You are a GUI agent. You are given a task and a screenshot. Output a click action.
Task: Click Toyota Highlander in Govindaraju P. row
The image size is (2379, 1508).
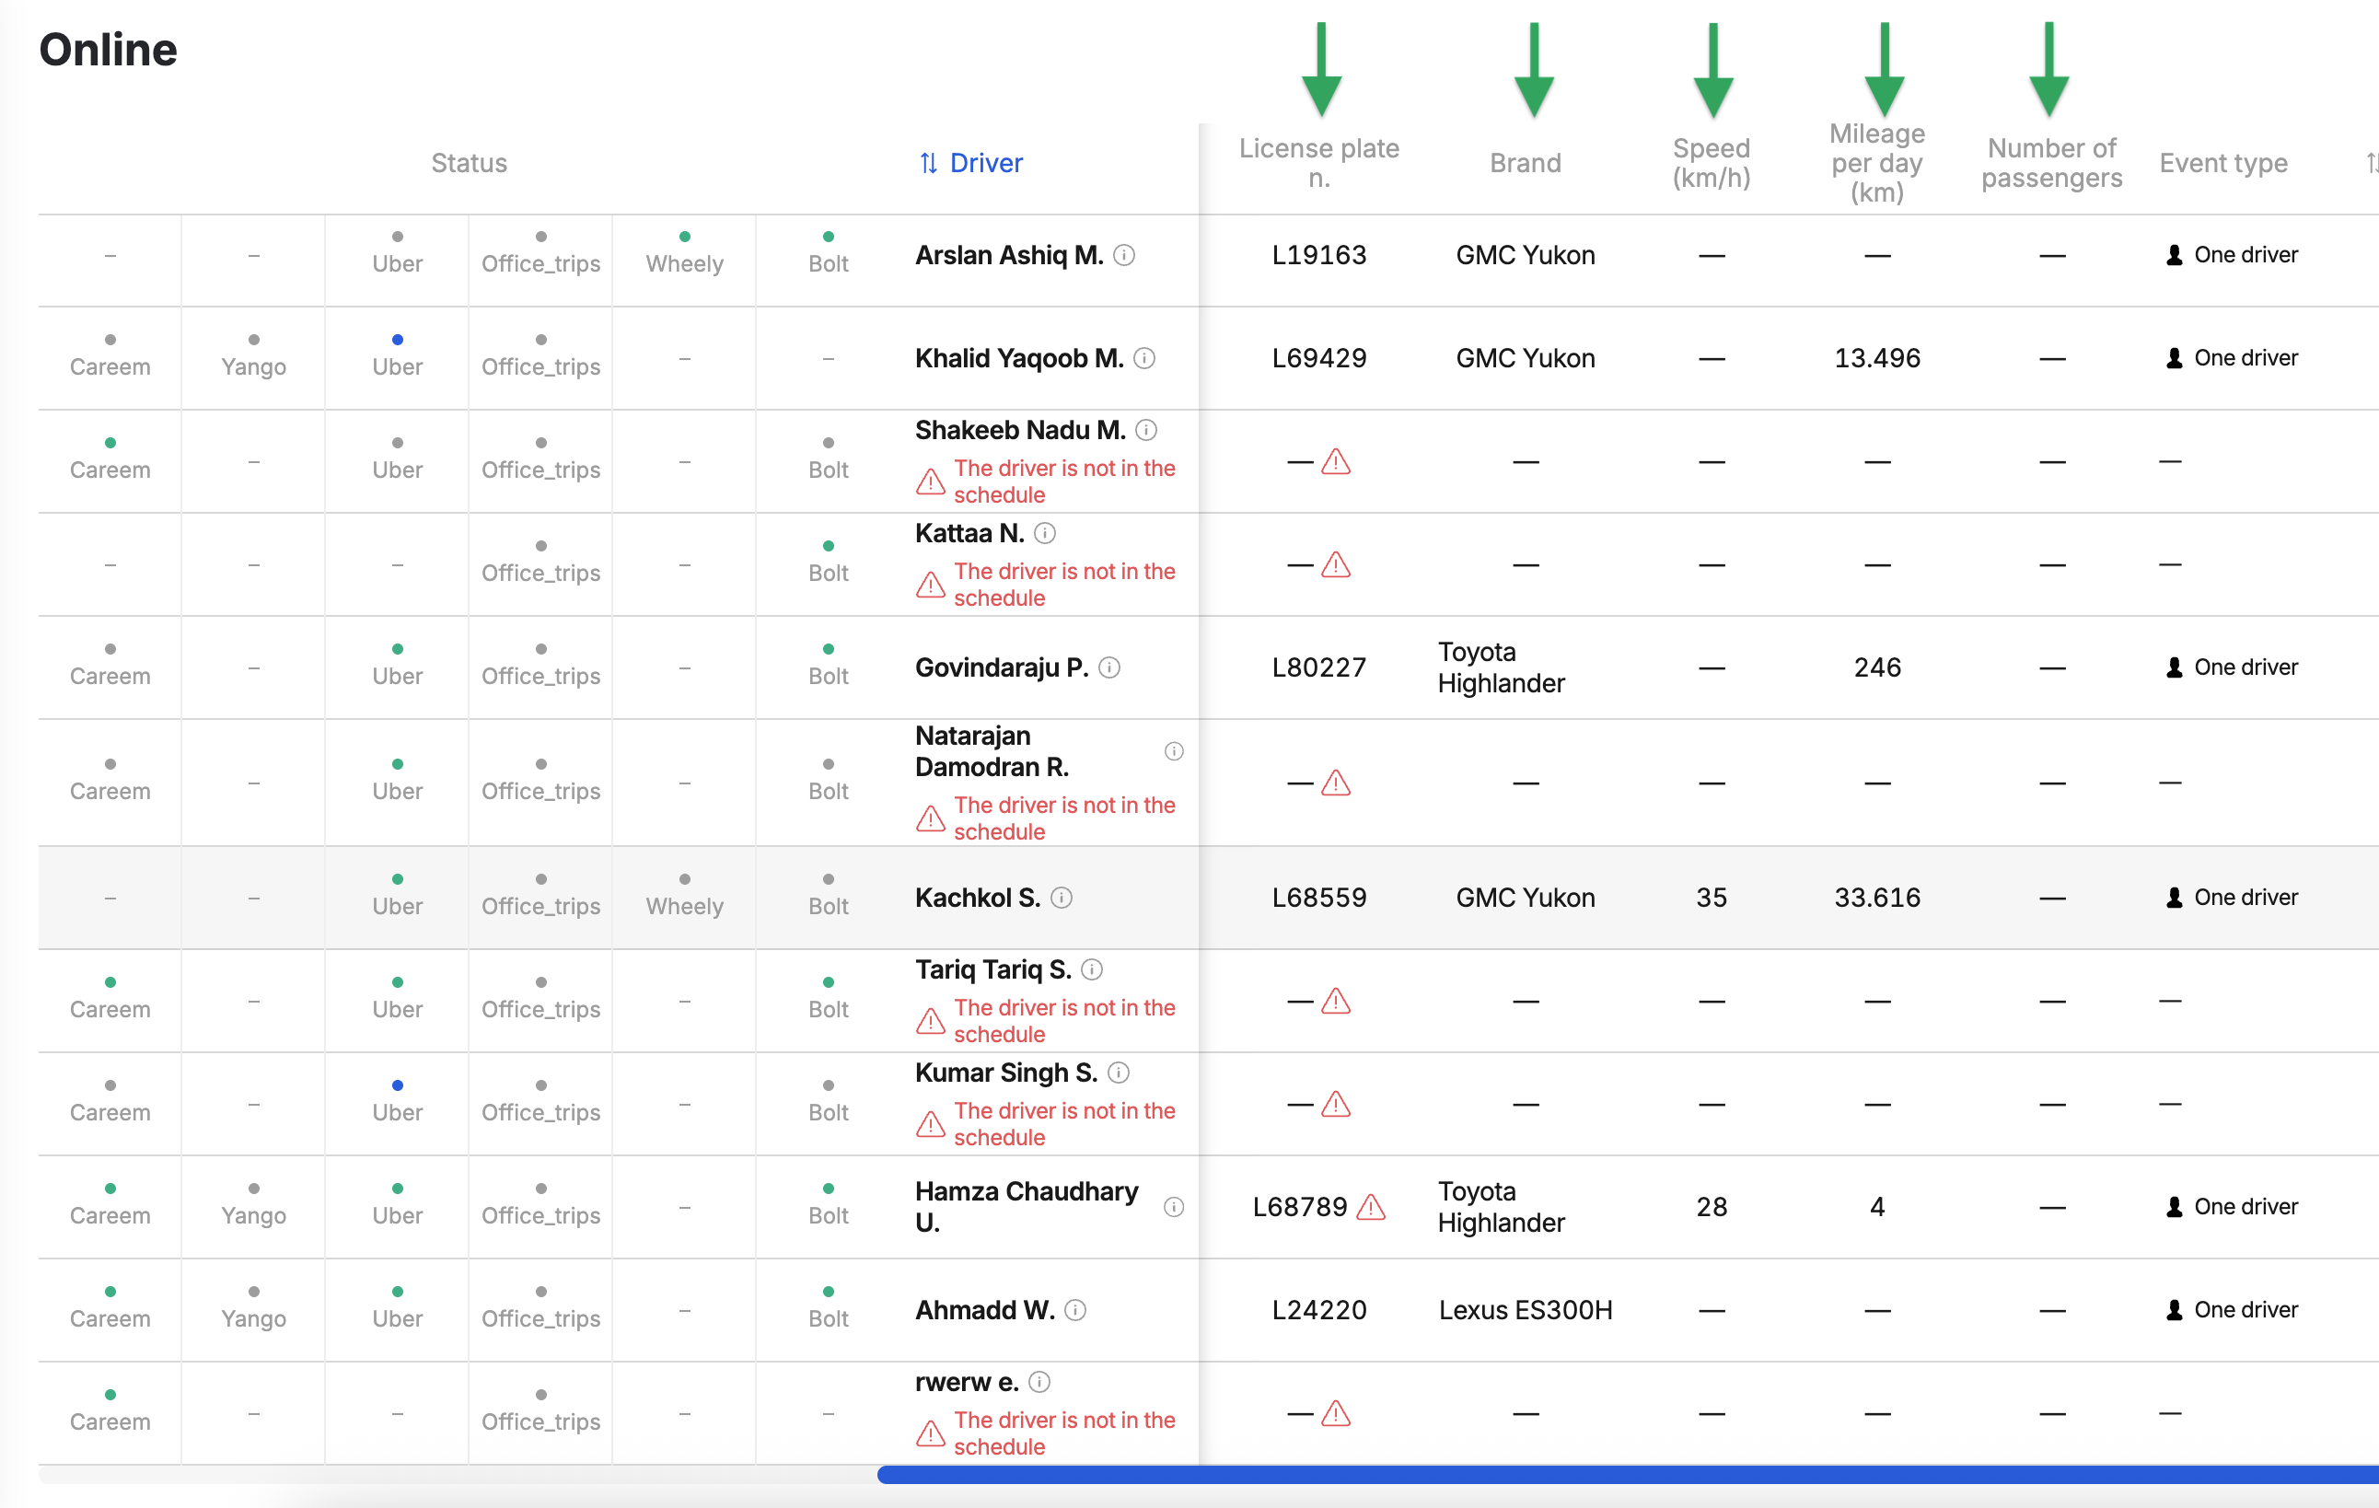coord(1501,668)
